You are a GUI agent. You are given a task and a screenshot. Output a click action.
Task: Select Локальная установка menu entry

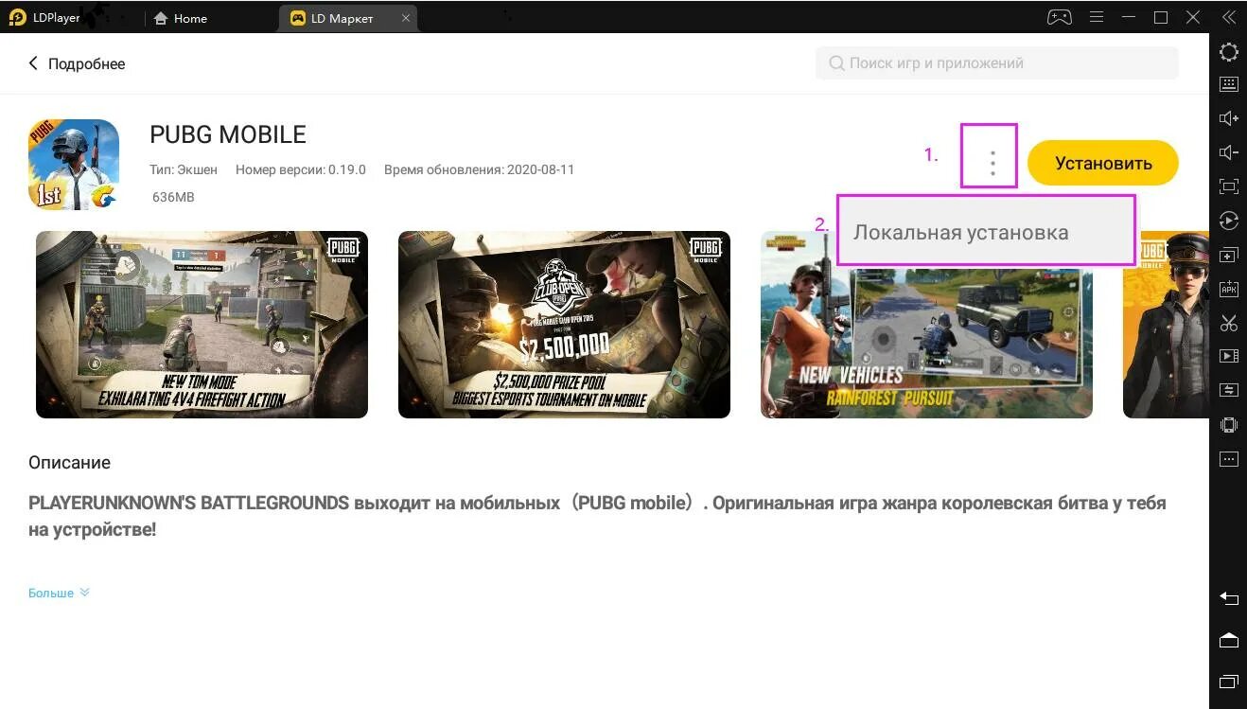pos(986,232)
